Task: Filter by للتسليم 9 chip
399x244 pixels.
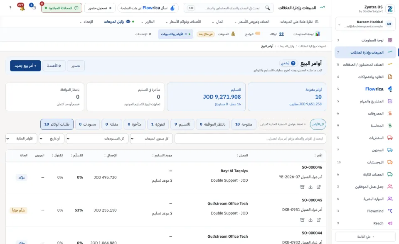Action: point(182,124)
